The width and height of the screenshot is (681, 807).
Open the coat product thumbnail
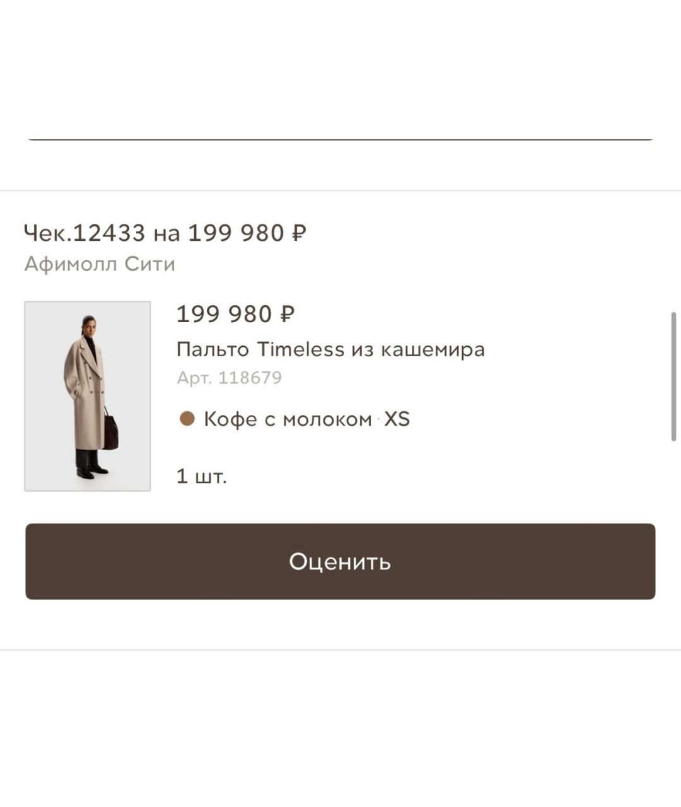click(x=88, y=396)
